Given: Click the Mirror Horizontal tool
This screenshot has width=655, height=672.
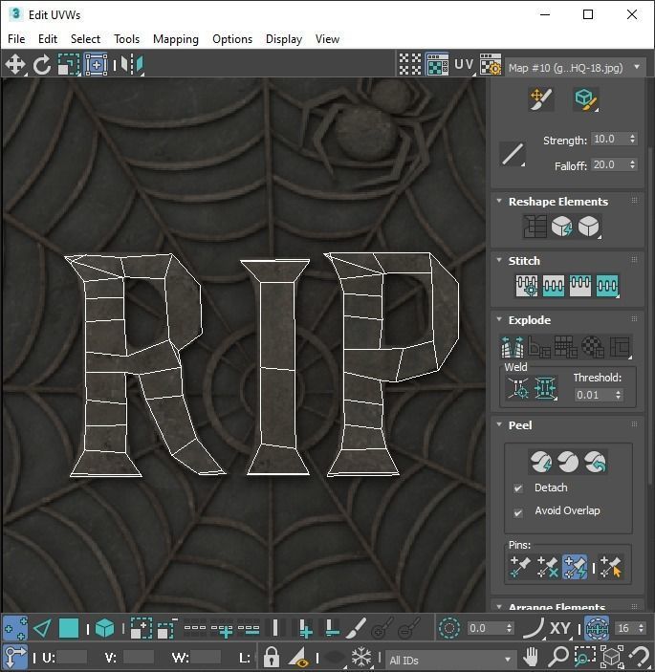Looking at the screenshot, I should (132, 65).
